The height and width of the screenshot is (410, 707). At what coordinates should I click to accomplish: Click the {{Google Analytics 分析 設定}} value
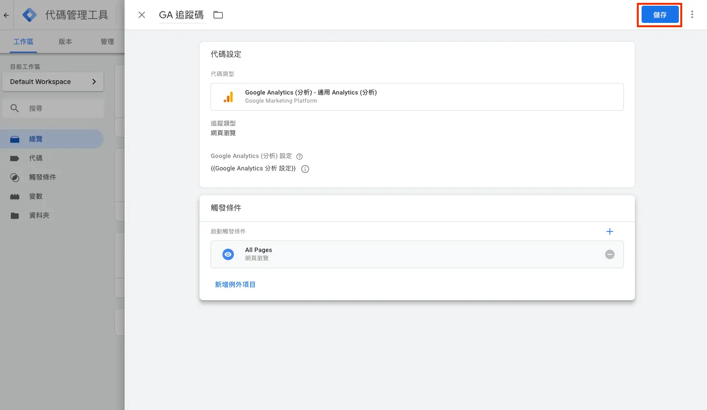click(x=253, y=168)
